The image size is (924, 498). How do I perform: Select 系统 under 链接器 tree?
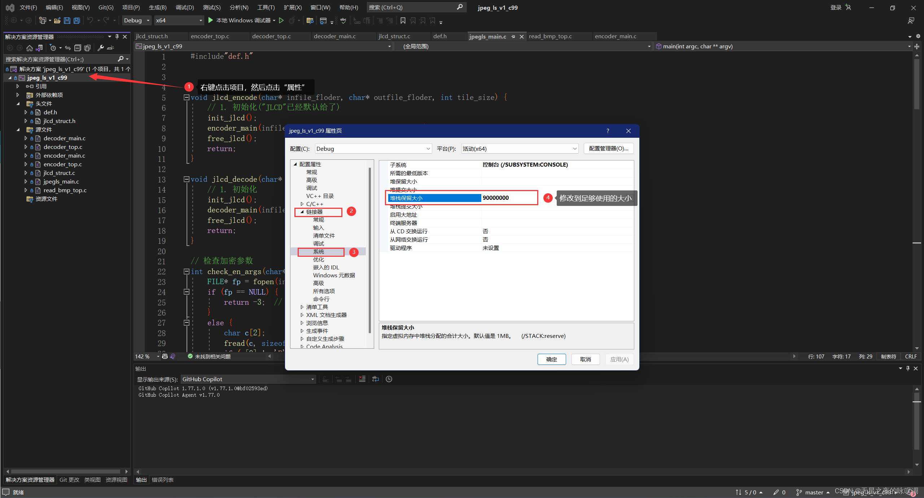319,252
